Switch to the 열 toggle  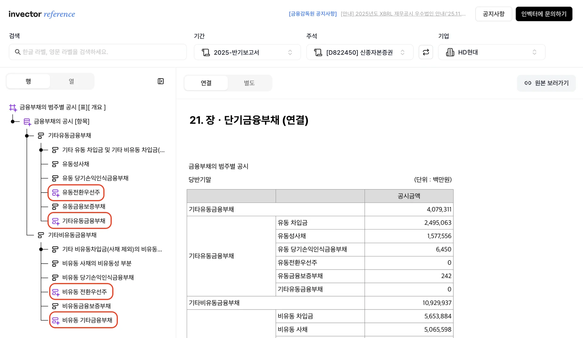pos(71,81)
